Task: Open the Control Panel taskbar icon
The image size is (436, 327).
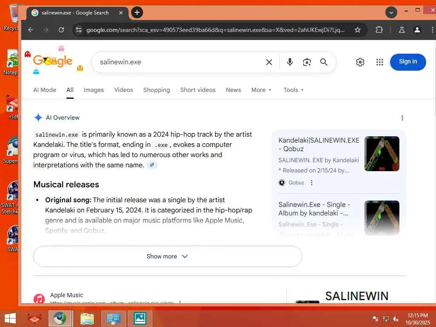Action: (x=113, y=318)
